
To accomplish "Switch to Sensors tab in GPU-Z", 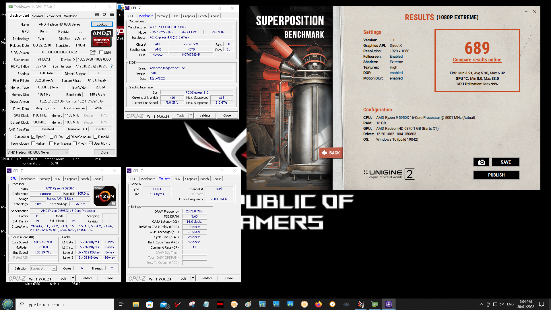I will coord(38,16).
